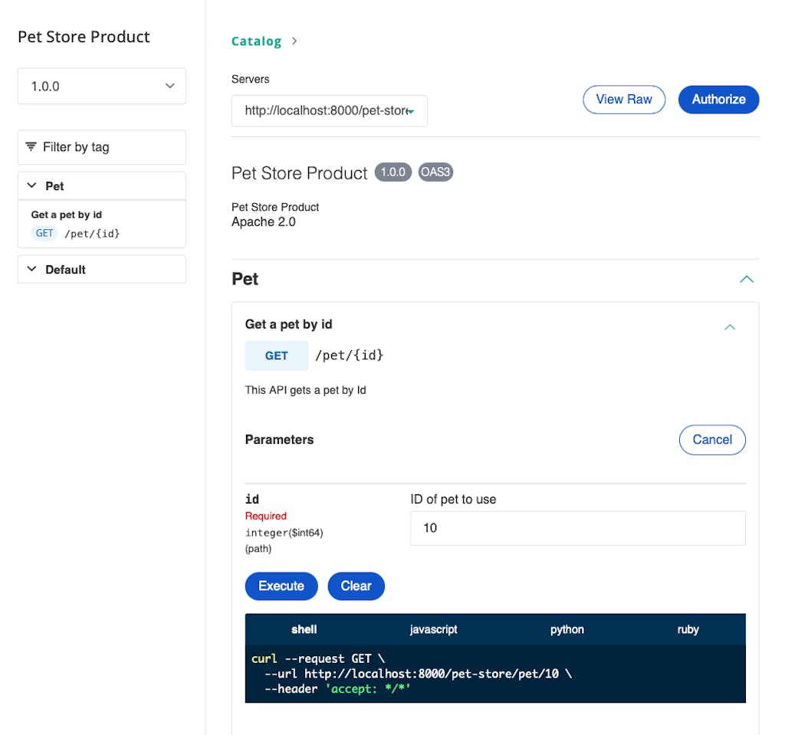Select the shell code tab
The width and height of the screenshot is (785, 735).
click(304, 629)
